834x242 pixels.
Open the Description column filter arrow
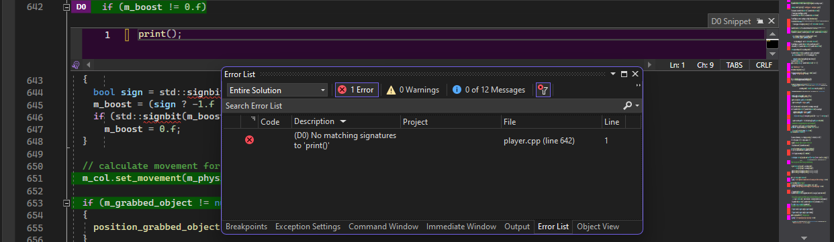pos(344,122)
